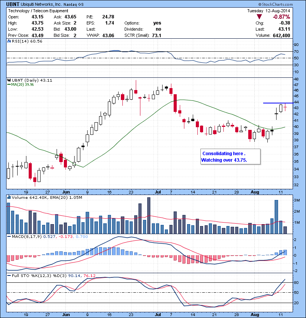Click the Bid price 43.00
This screenshot has height=318, width=306.
pos(70,29)
